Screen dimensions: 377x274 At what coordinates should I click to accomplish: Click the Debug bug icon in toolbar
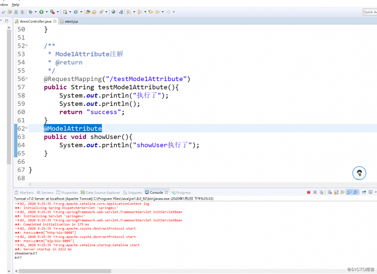[31, 12]
